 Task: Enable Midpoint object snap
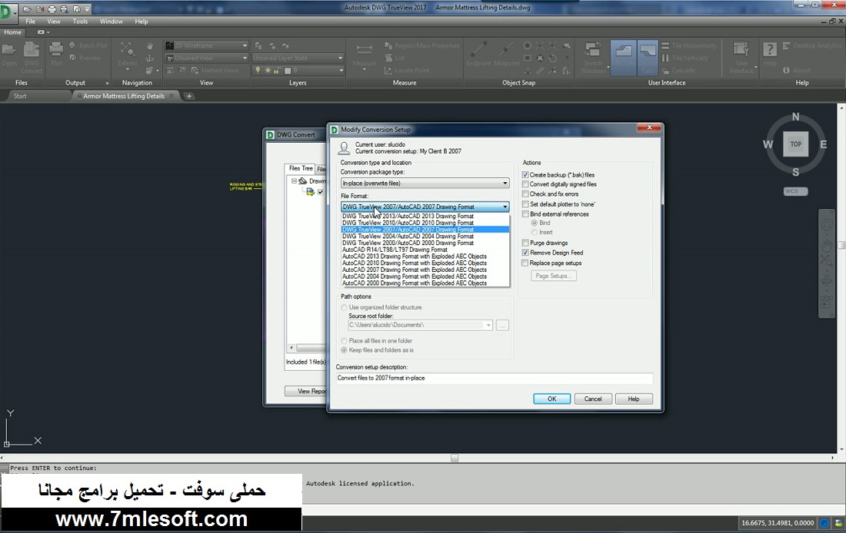507,54
